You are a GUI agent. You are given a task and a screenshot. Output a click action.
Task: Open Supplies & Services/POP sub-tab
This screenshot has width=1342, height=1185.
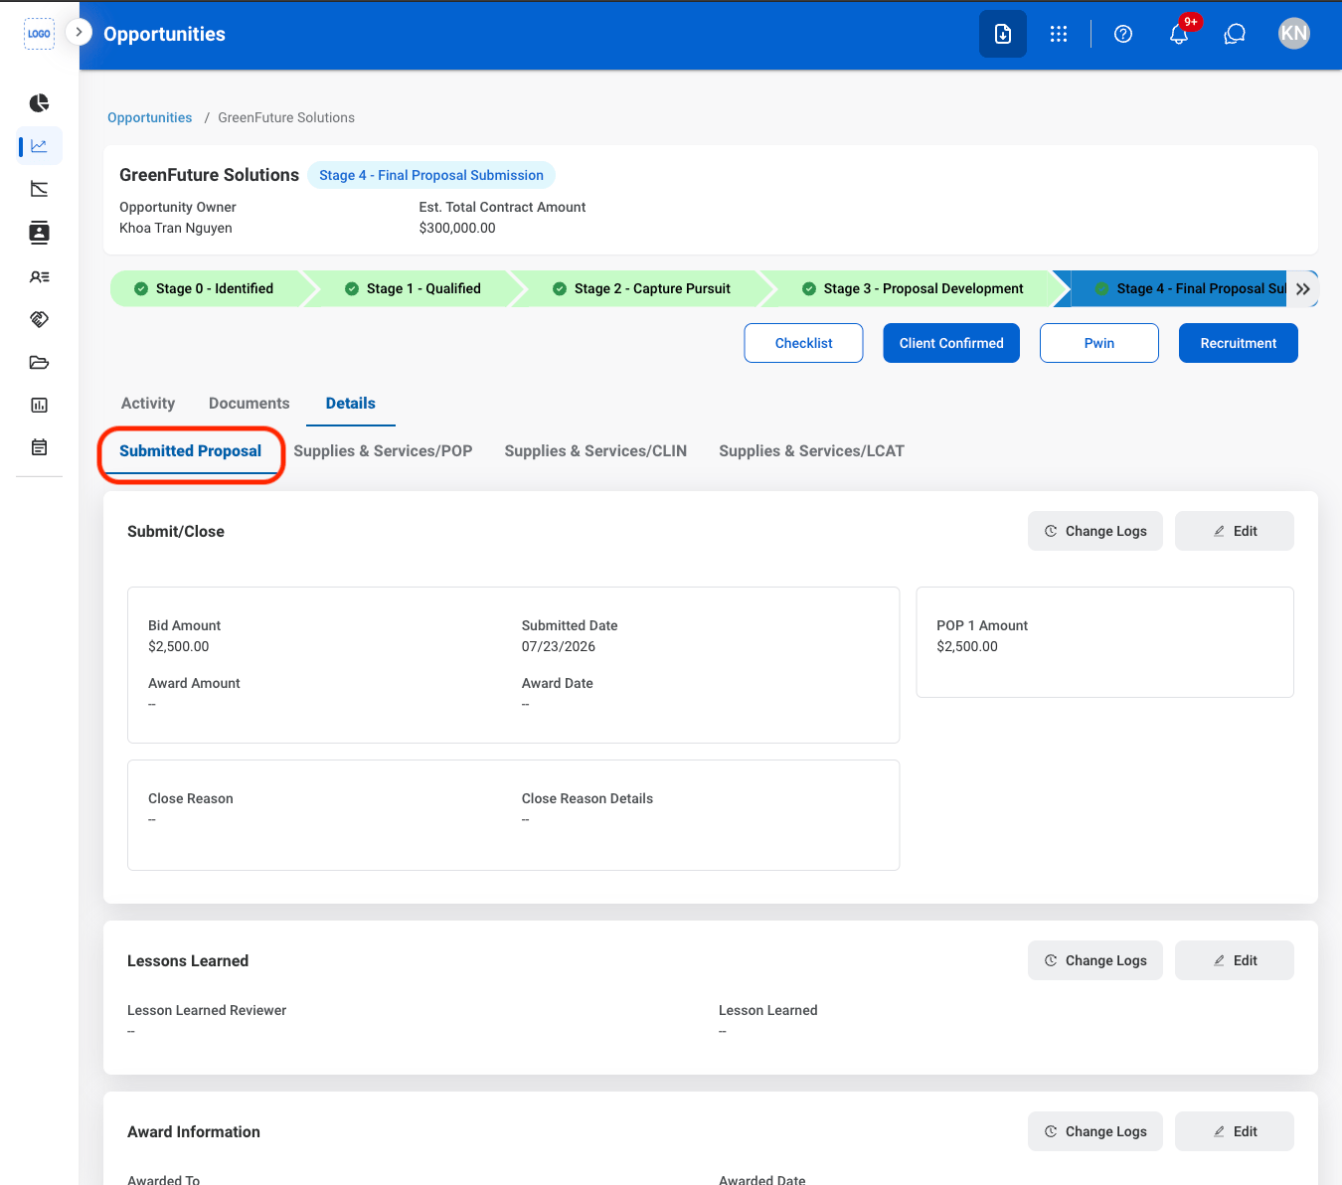tap(383, 451)
